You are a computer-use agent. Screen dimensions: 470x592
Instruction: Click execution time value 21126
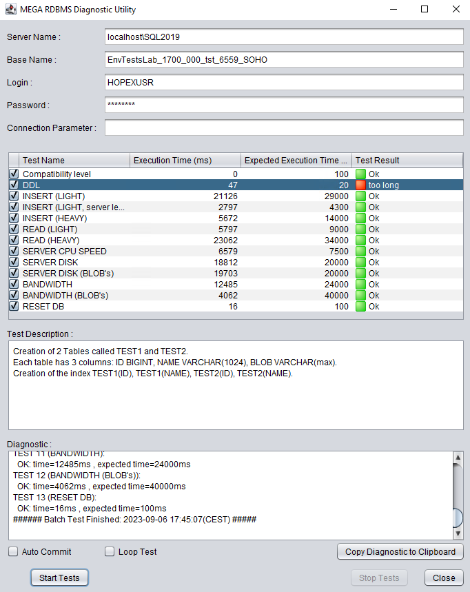pyautogui.click(x=225, y=196)
